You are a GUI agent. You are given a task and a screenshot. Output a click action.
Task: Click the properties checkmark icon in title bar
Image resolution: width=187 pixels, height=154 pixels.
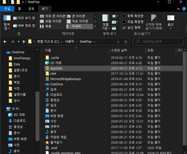(13, 2)
